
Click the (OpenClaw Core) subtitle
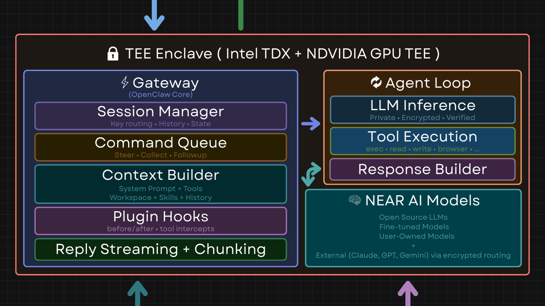click(x=161, y=95)
